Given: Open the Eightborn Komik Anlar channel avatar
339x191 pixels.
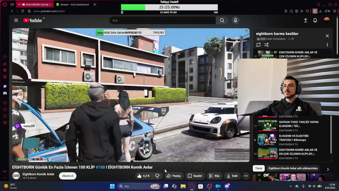Looking at the screenshot, I should coord(16,176).
